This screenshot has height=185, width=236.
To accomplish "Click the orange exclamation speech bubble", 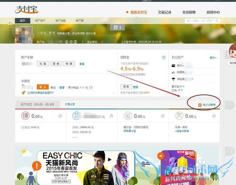I will point(37,166).
